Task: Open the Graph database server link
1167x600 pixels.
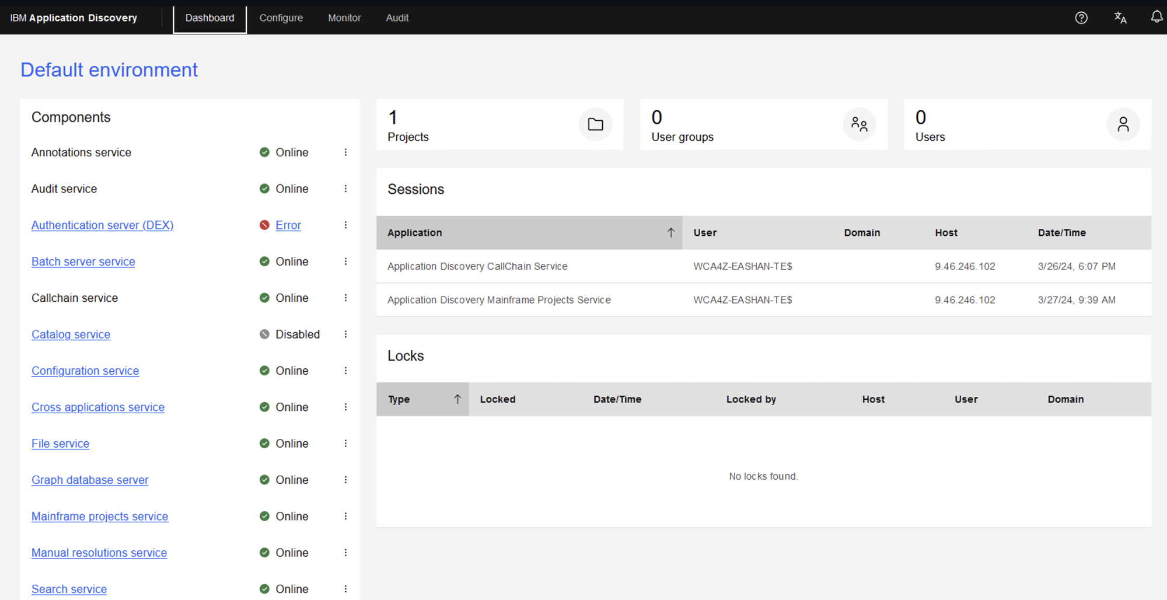Action: 90,480
